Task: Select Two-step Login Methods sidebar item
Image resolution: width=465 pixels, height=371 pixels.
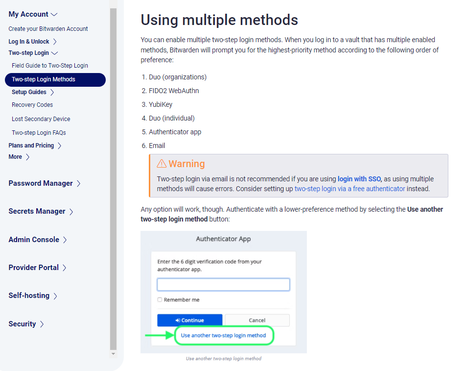Action: click(x=55, y=79)
